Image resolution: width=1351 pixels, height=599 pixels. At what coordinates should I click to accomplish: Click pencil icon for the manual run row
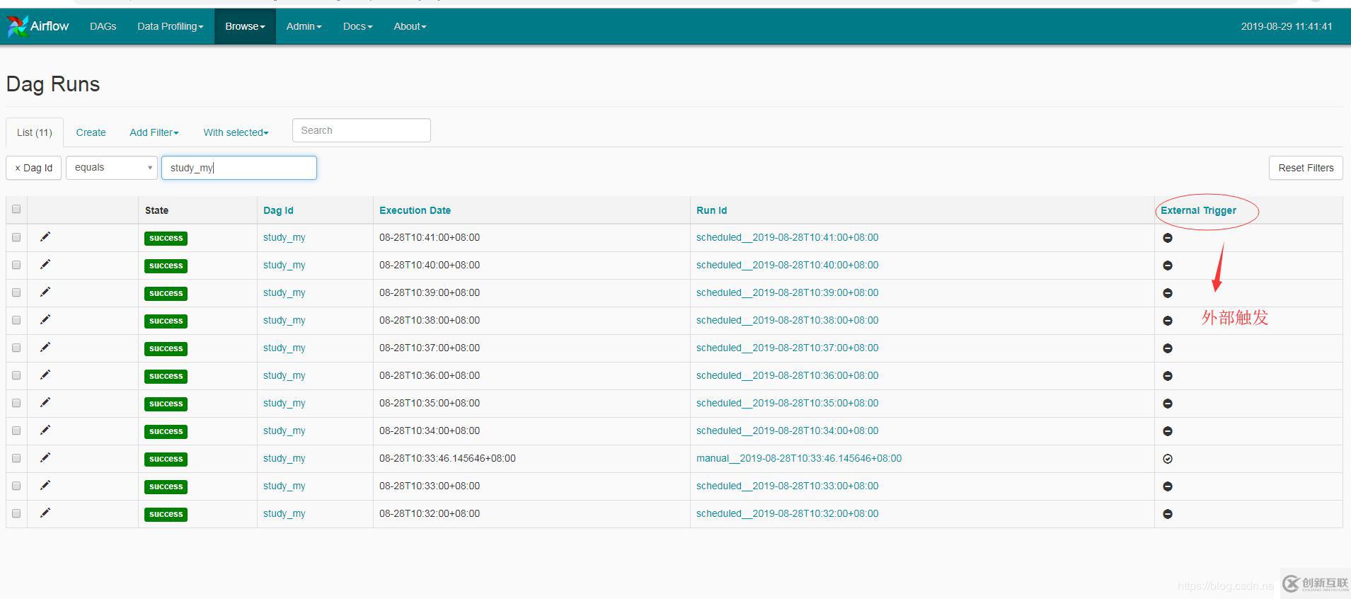coord(45,458)
